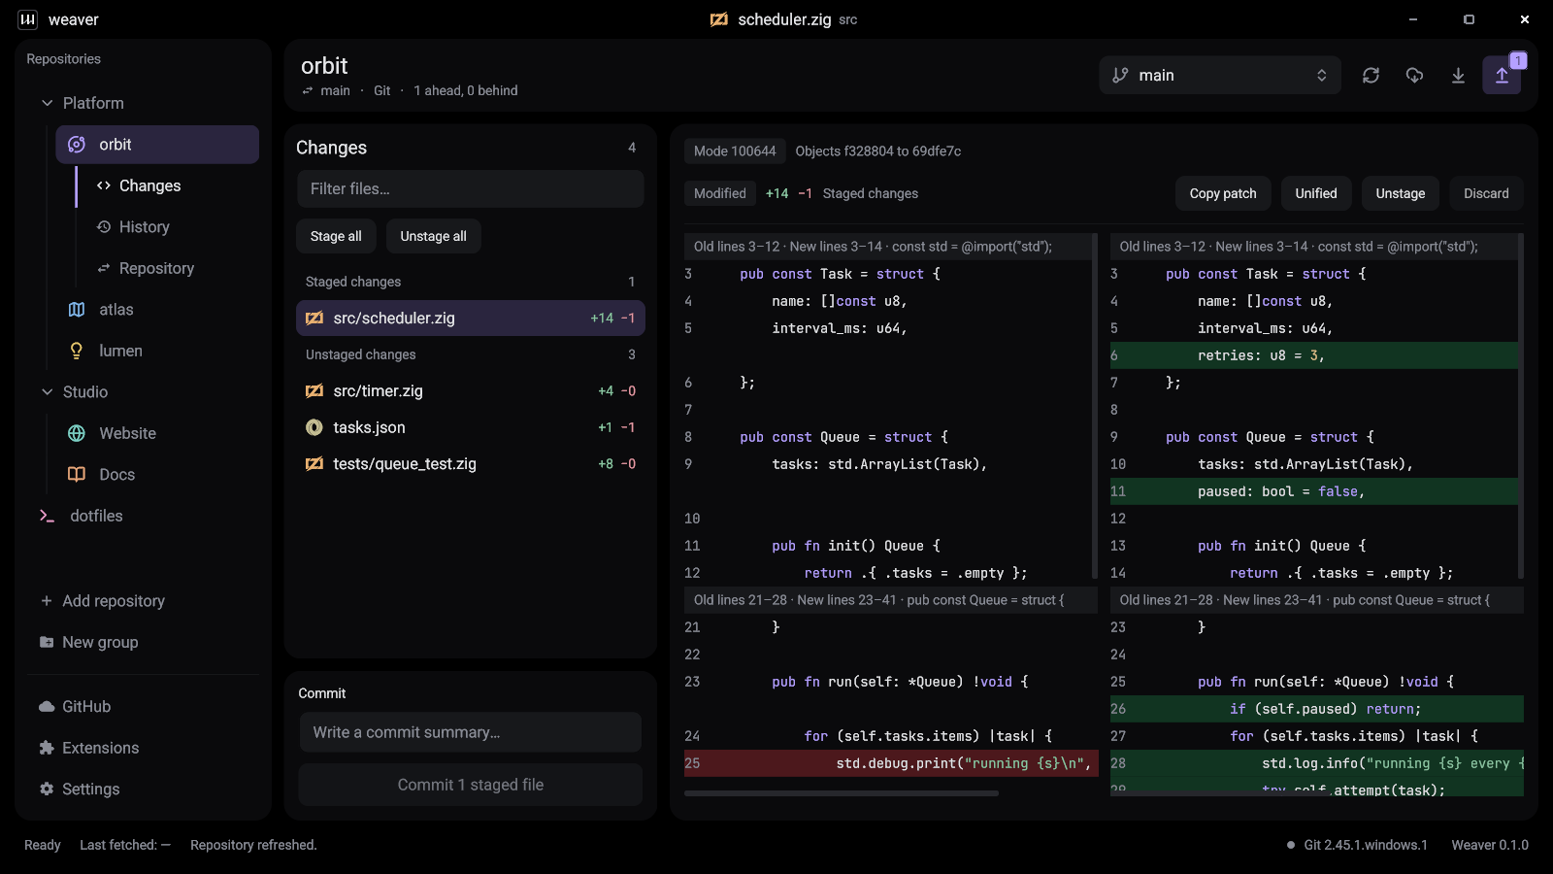The width and height of the screenshot is (1553, 874).
Task: Click 'Mode 100644' label
Action: 735,151
